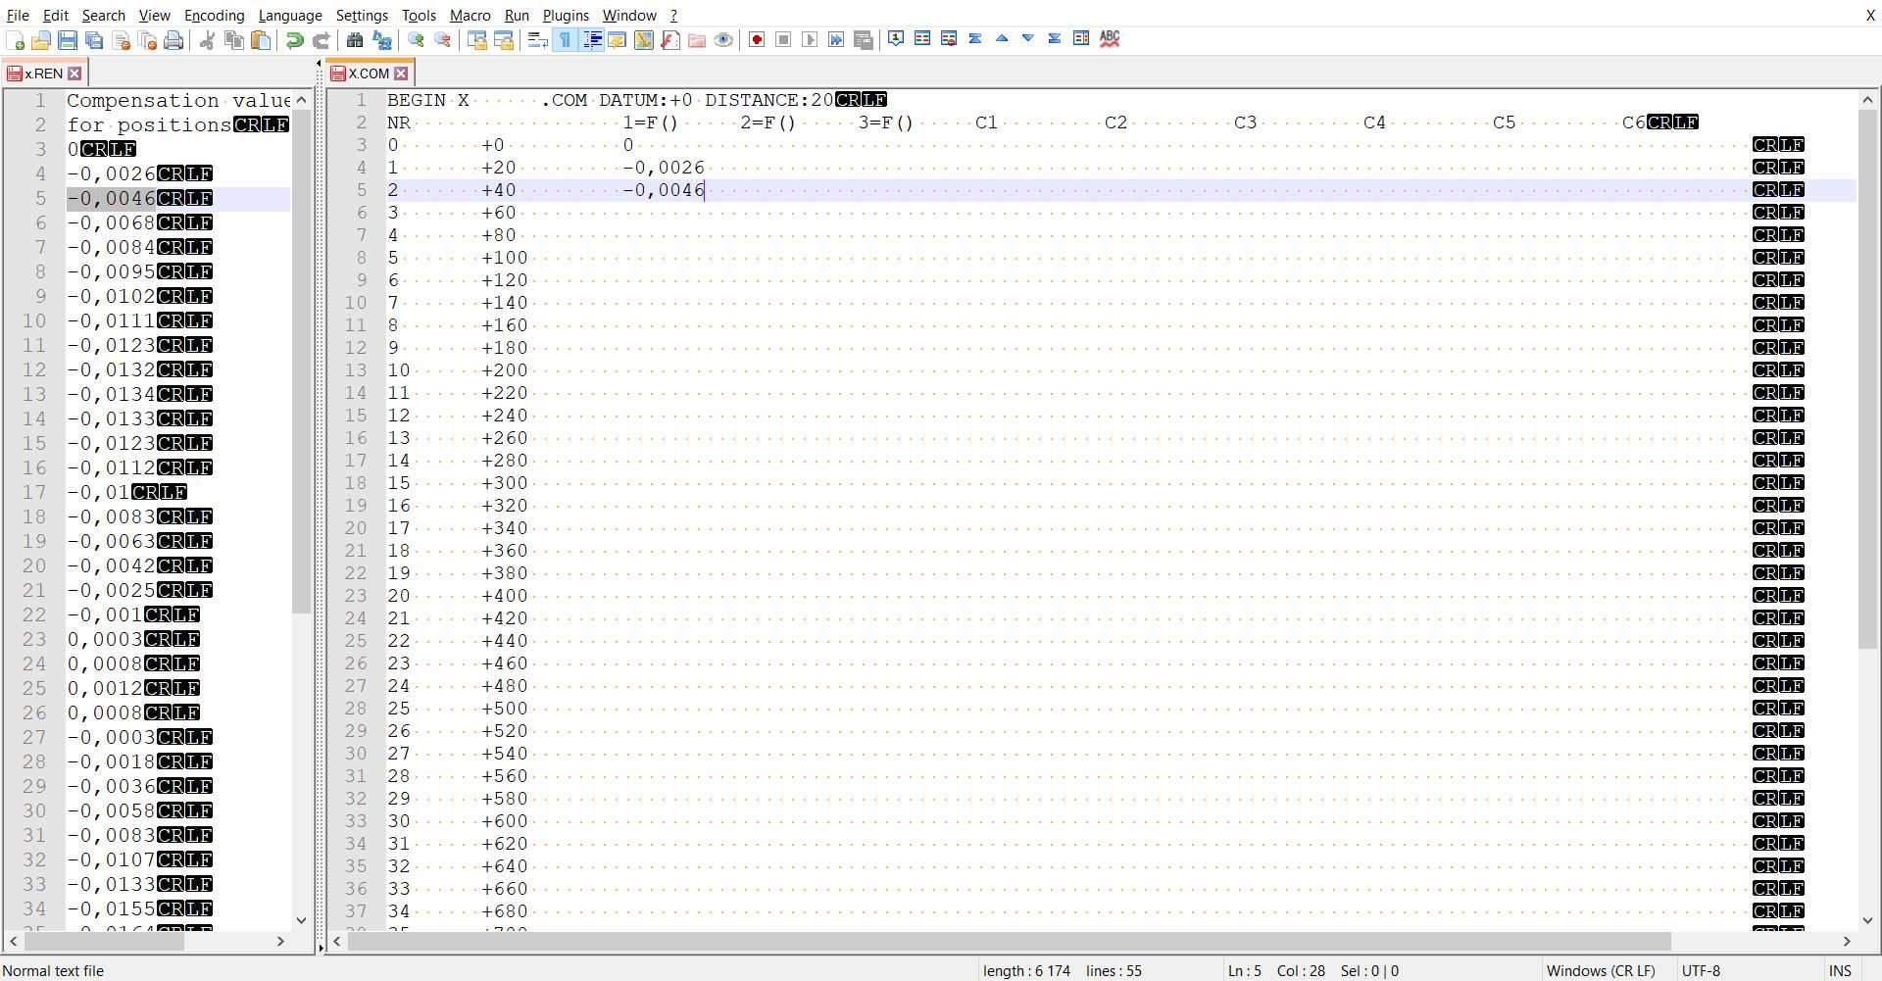
Task: Click the spell check ABC icon
Action: (x=1110, y=39)
